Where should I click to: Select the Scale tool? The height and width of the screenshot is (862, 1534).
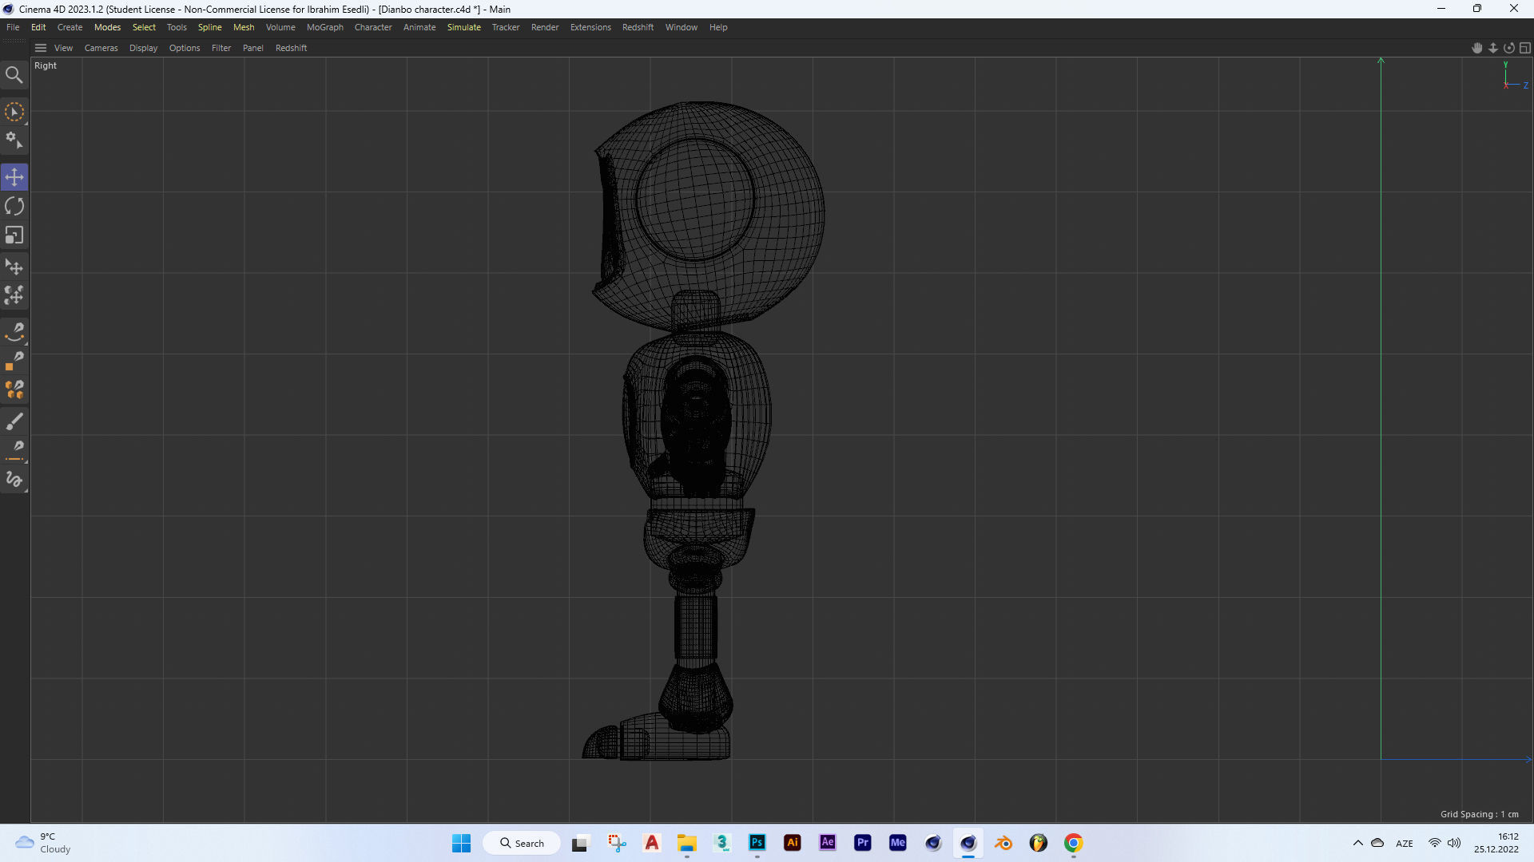[14, 235]
